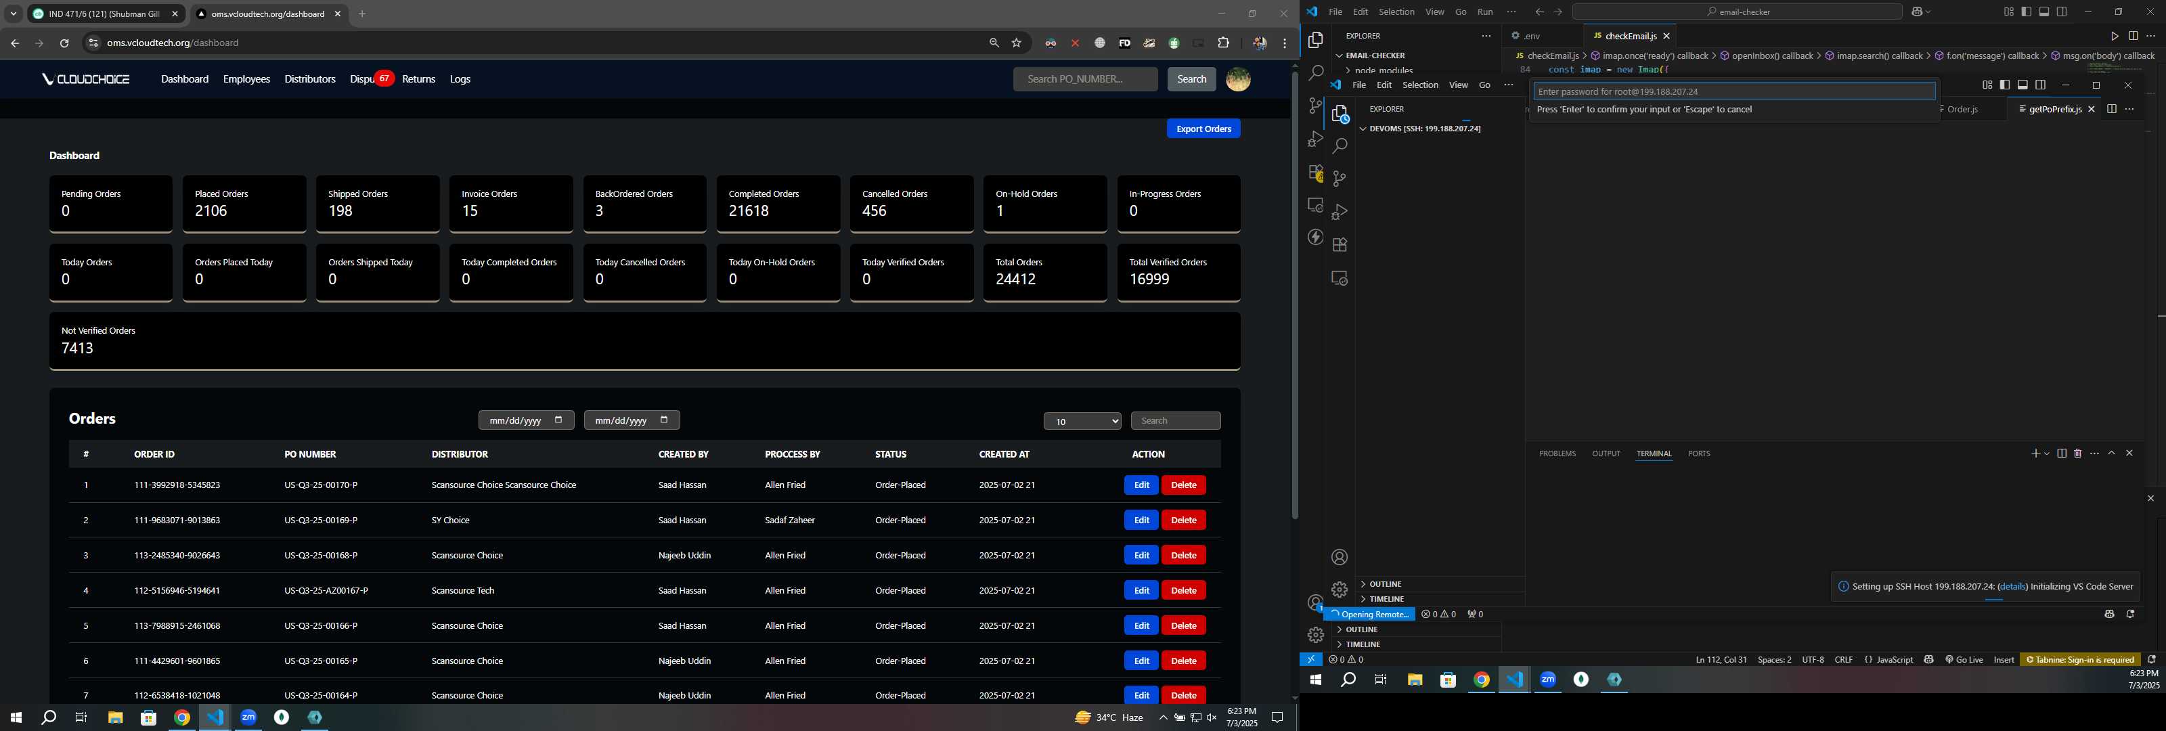Reload the oms.vcloudtech.org page

pos(64,43)
